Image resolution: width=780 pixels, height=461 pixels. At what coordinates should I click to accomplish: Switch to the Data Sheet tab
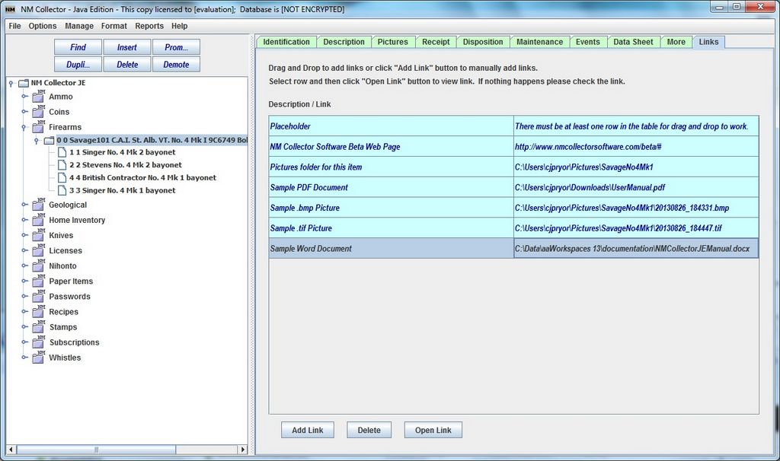coord(633,42)
